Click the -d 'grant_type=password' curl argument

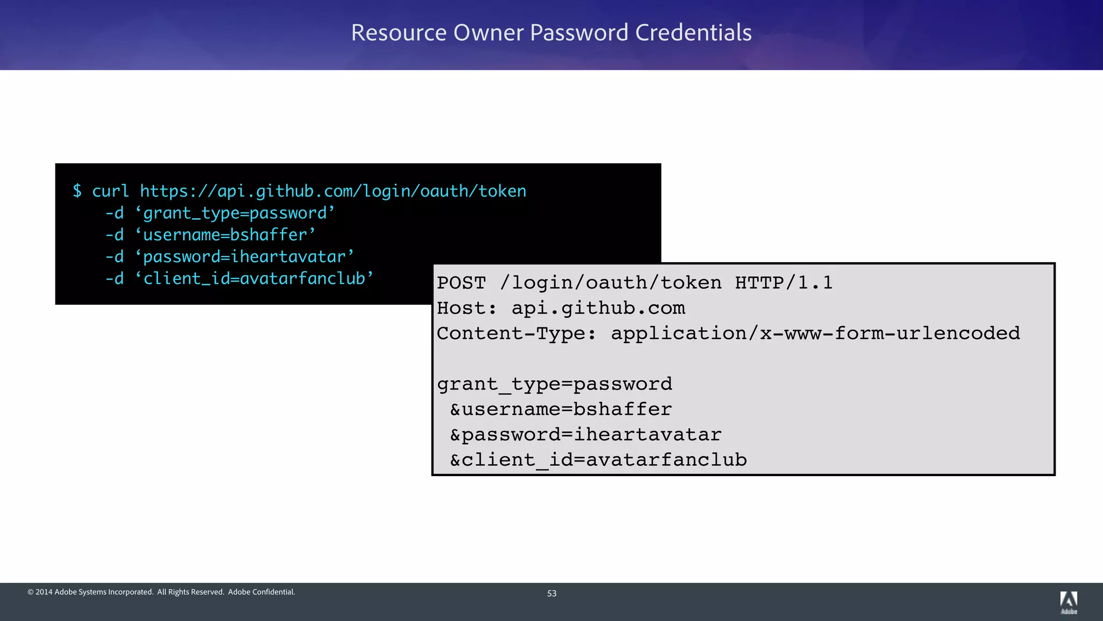tap(220, 213)
